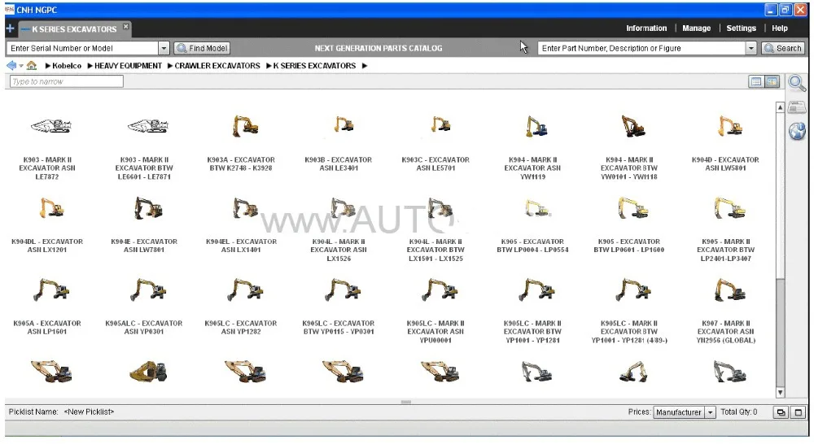Open the card icon below the magnifier
Image resolution: width=814 pixels, height=444 pixels.
click(x=797, y=108)
